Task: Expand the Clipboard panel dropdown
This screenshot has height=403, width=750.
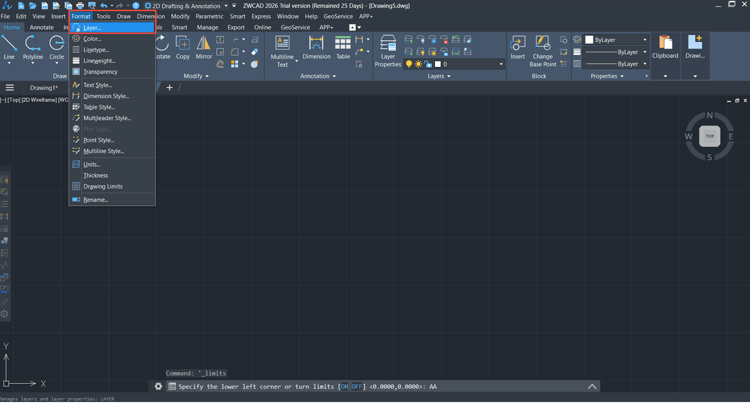Action: 665,76
